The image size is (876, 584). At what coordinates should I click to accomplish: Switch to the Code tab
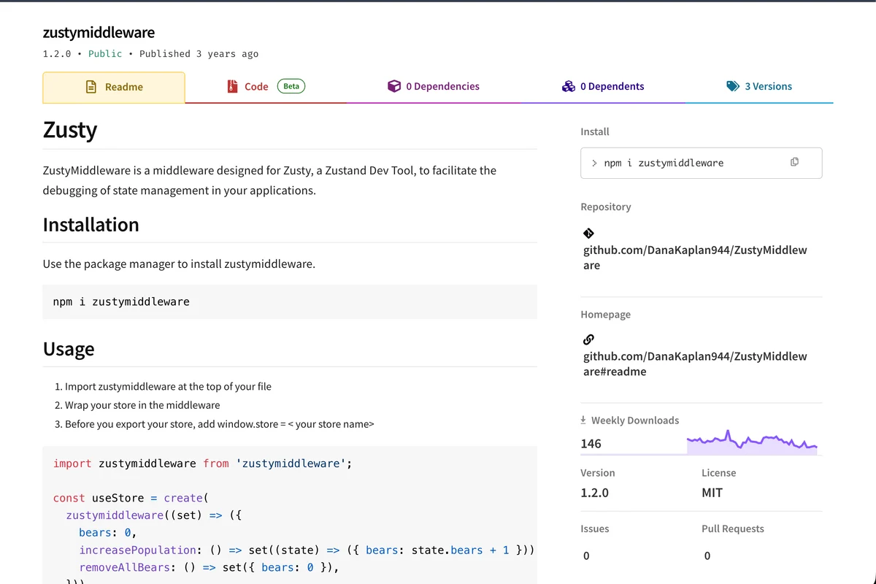point(266,86)
